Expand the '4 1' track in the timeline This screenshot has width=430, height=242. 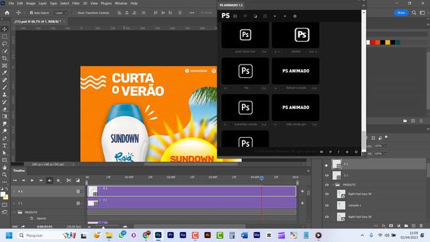point(14,192)
